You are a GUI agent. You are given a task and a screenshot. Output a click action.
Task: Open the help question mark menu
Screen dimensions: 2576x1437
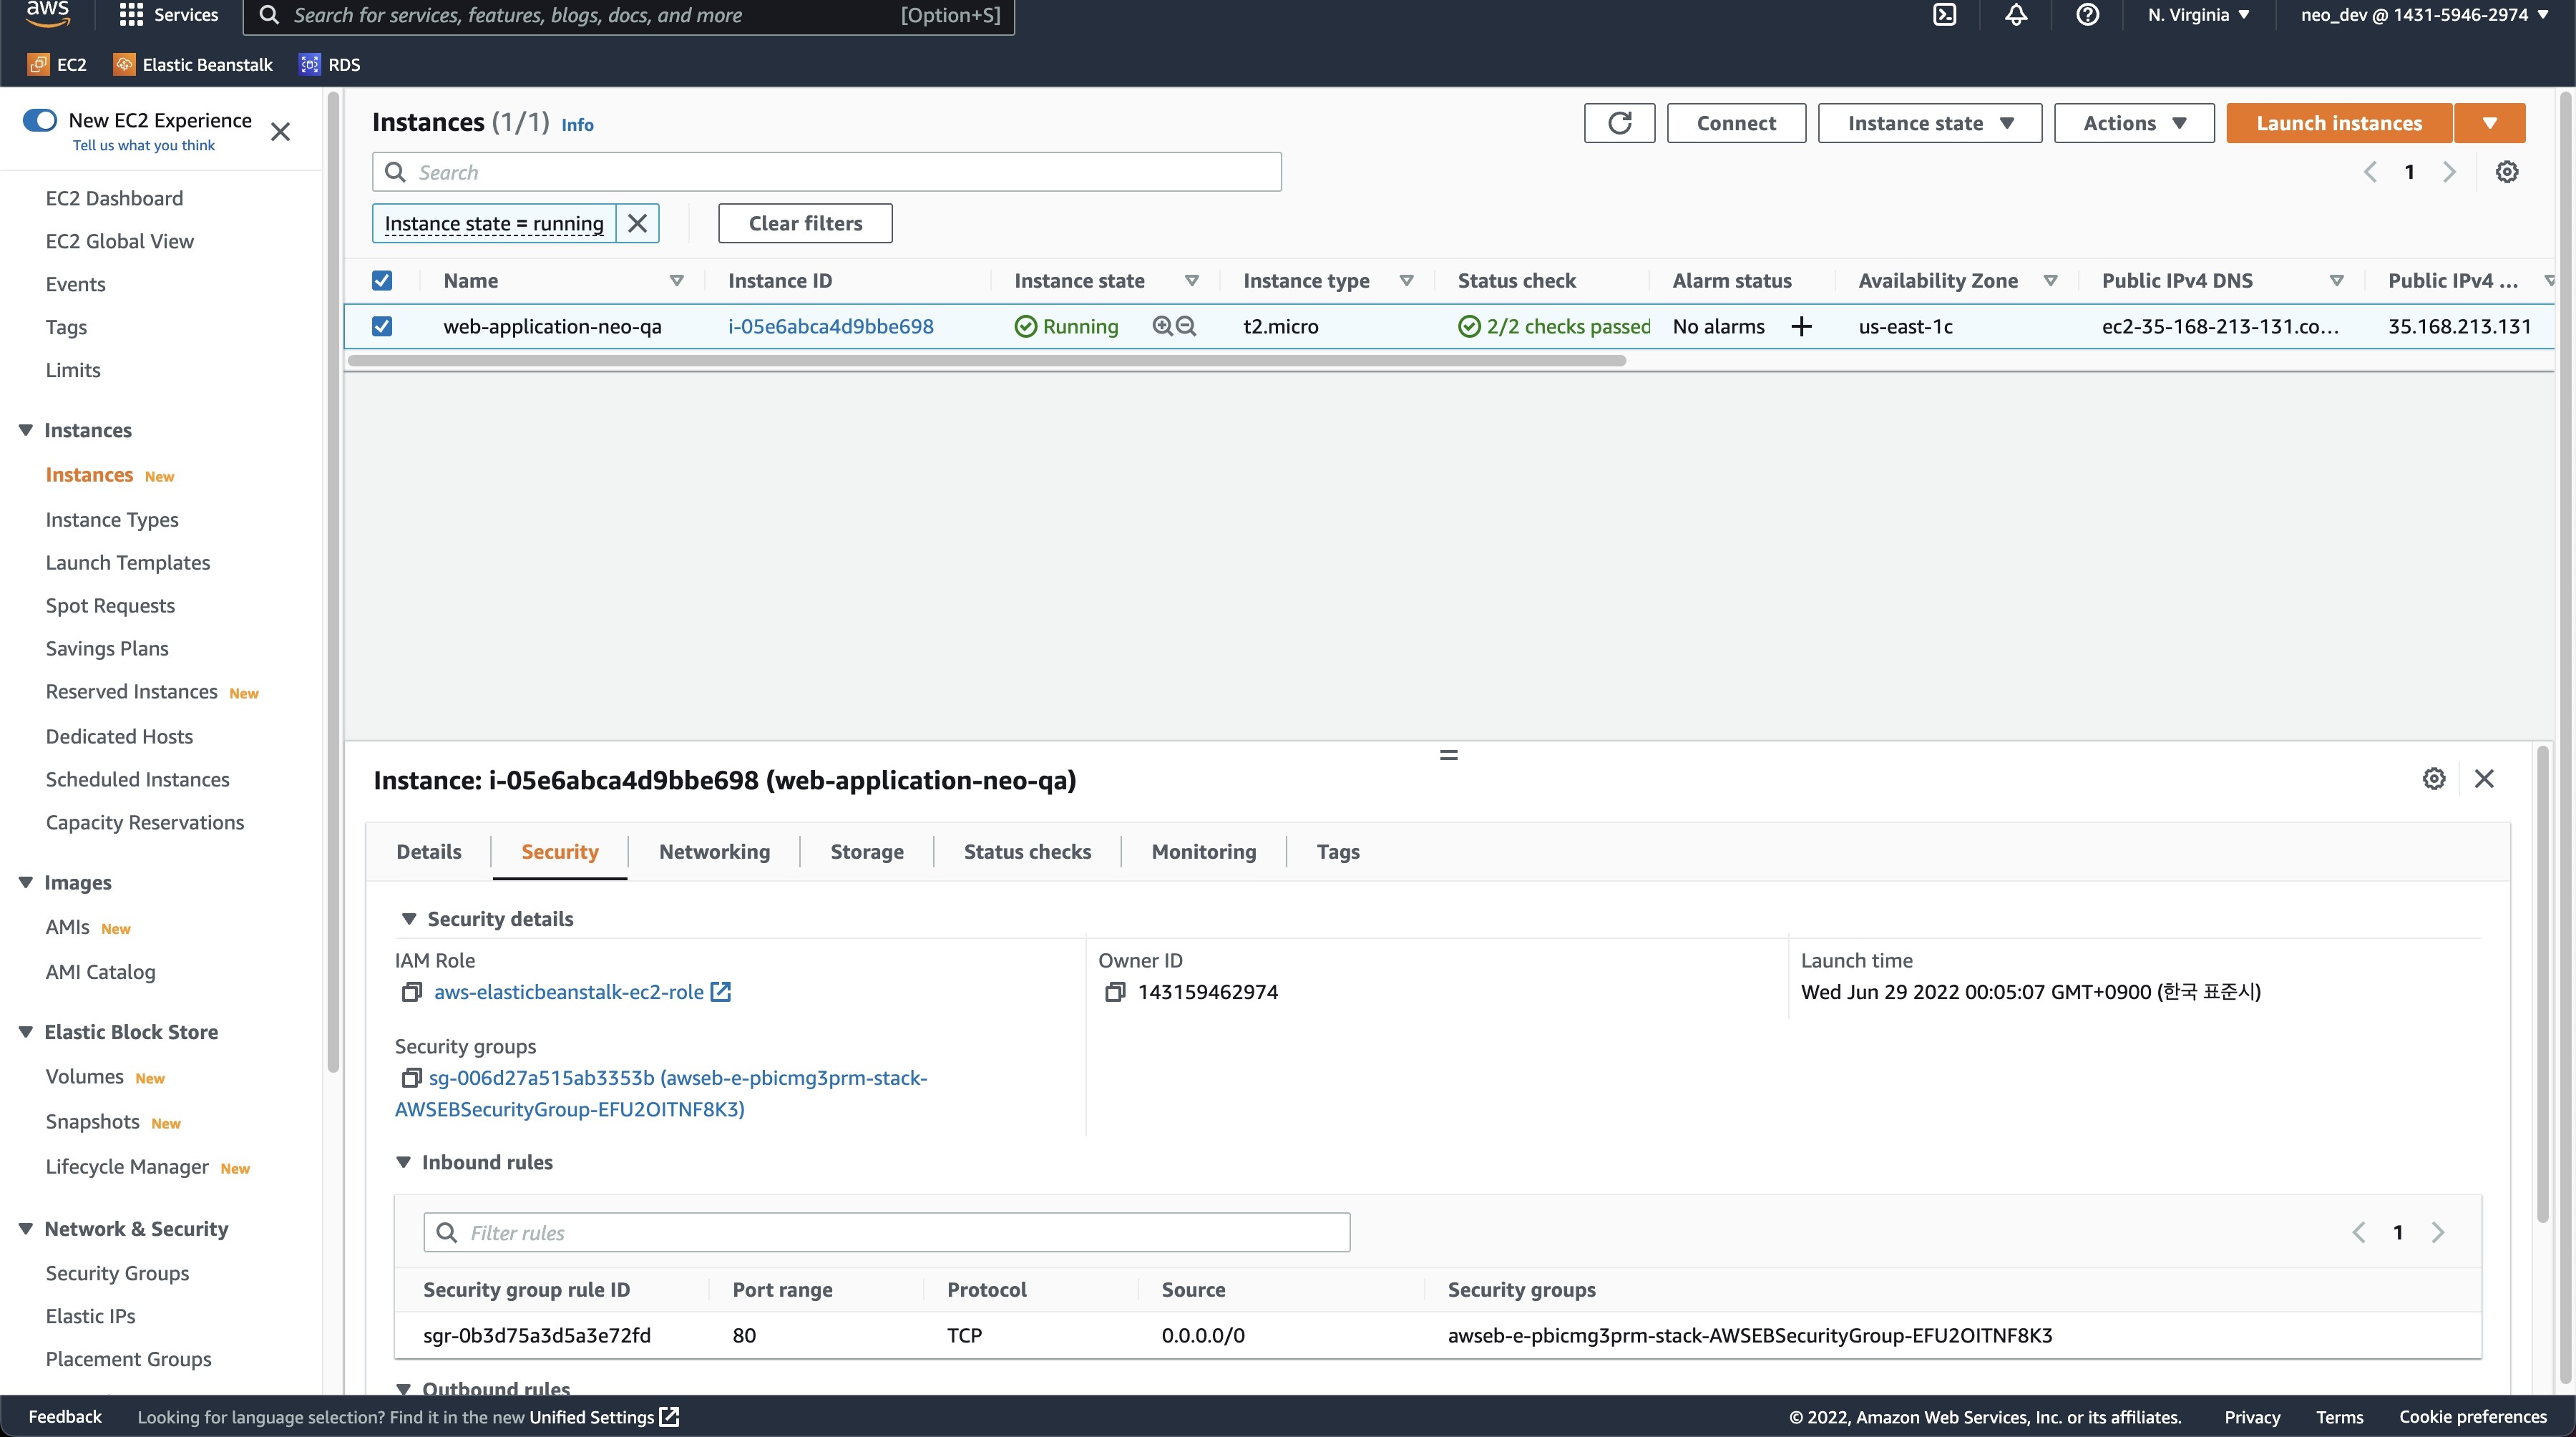coord(2087,15)
